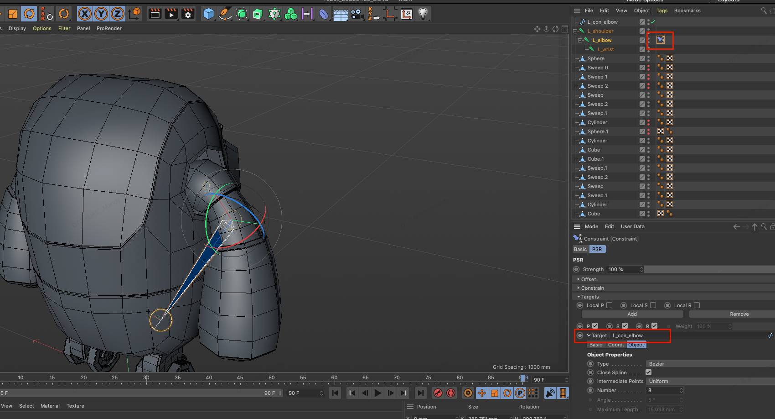Open the User Data menu
Screen dimensions: 775x419
633,226
